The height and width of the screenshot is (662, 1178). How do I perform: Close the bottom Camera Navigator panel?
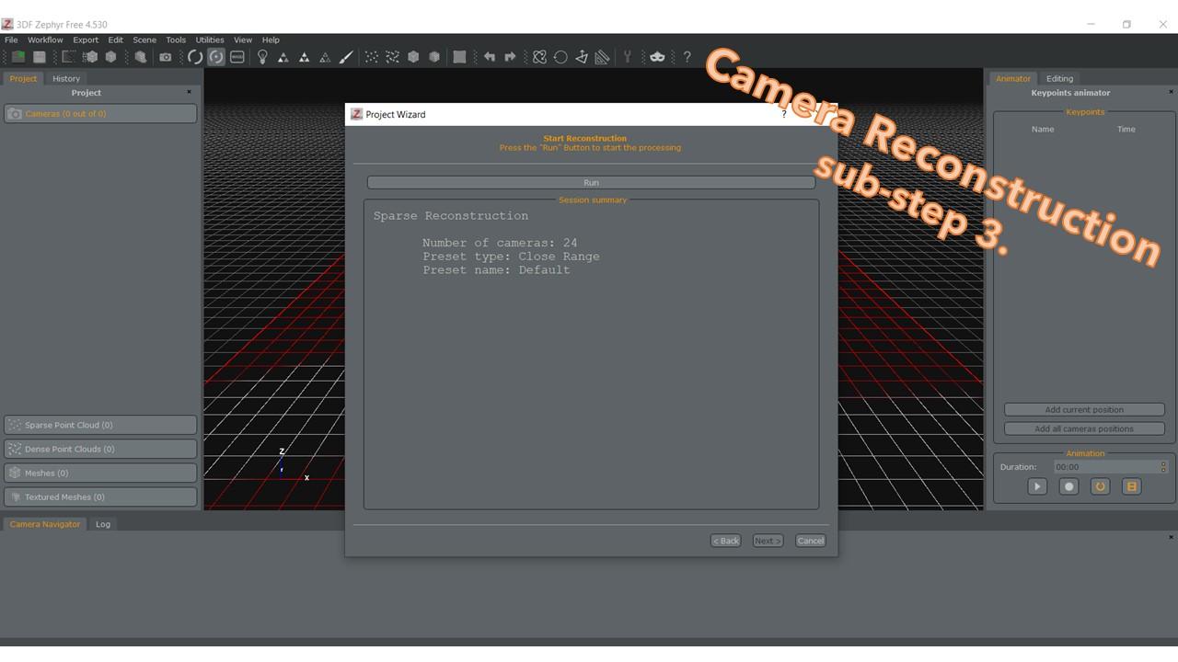click(1171, 537)
